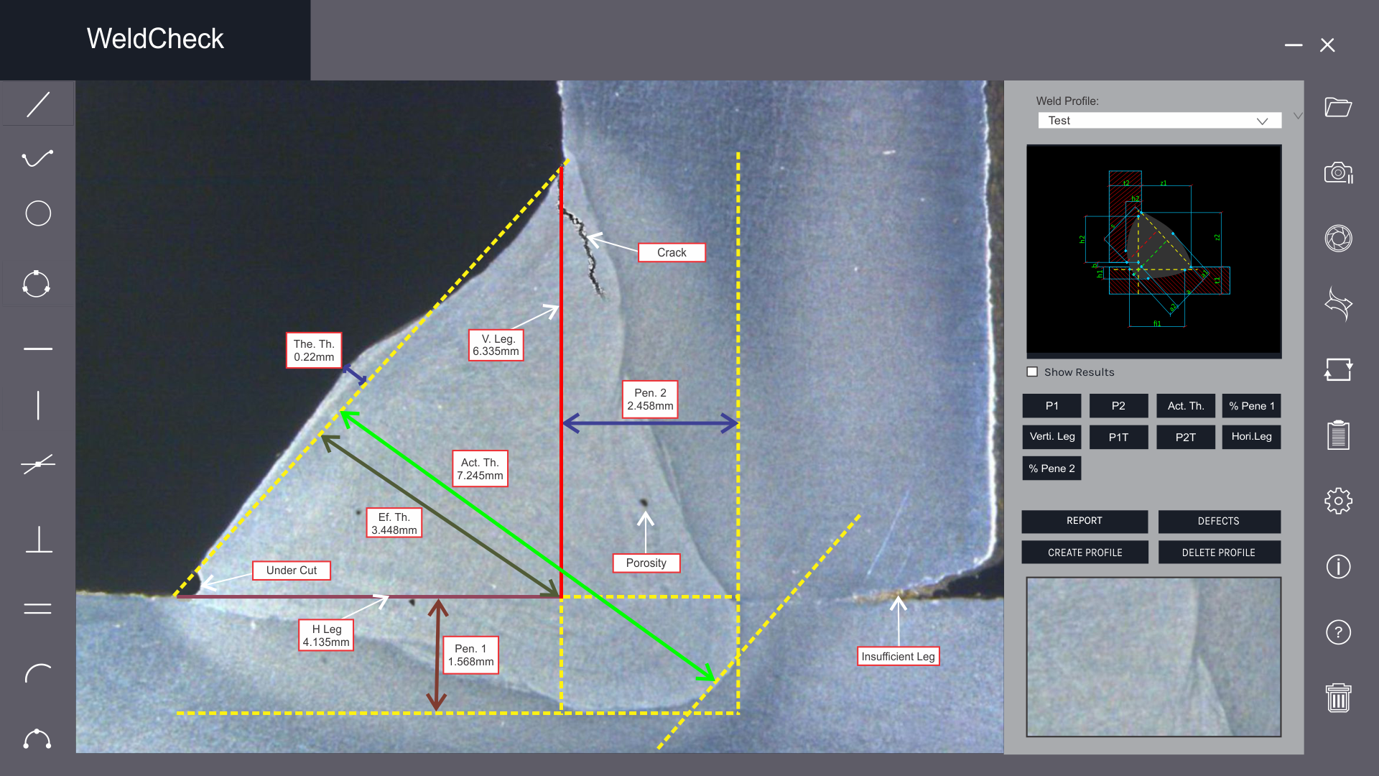Select the circle measurement tool

click(38, 213)
